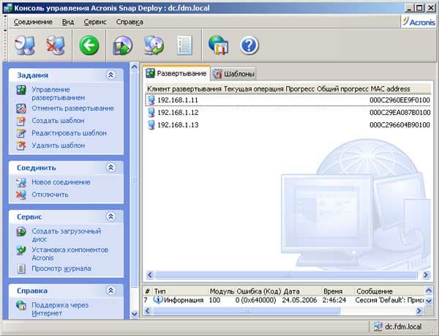Viewport: 439px width, 336px height.
Task: Click dc.fdm.local text in status bar
Action: pos(403,326)
